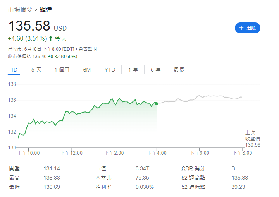Follow the stock with the 追蹤 button
Image resolution: width=279 pixels, height=197 pixels.
tap(248, 28)
